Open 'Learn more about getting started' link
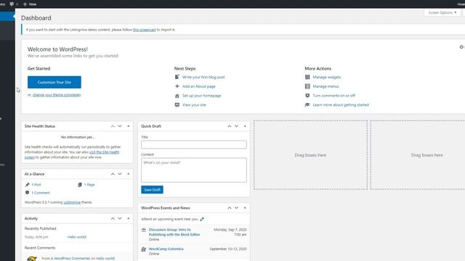465x261 pixels. coord(341,104)
